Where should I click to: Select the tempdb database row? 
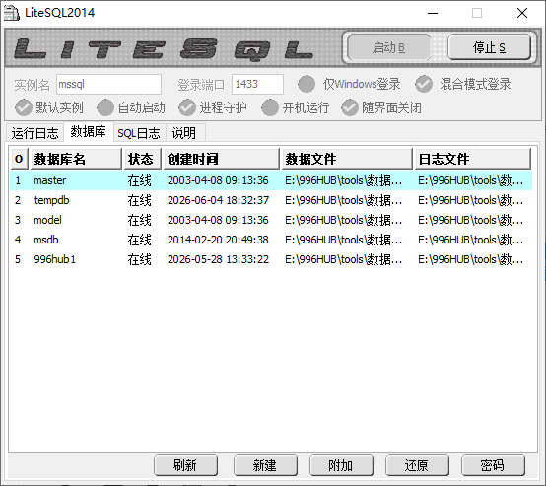(x=271, y=200)
